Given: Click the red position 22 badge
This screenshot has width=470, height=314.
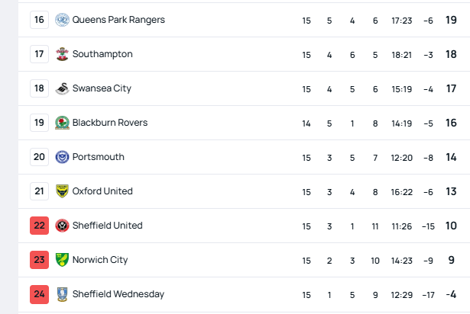Looking at the screenshot, I should [39, 226].
